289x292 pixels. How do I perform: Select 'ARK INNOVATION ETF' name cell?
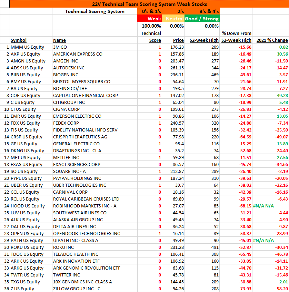pos(95,261)
